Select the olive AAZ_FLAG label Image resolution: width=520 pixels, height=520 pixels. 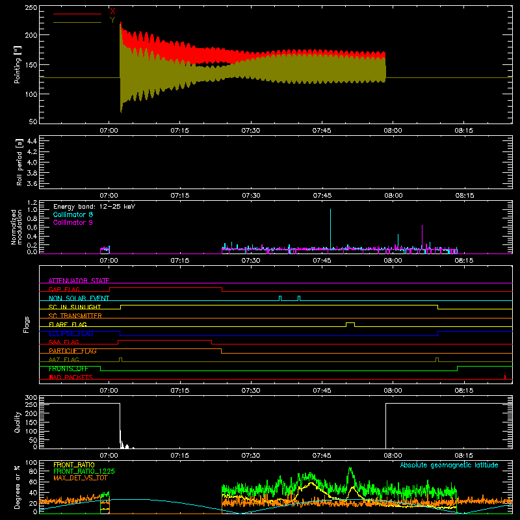(64, 359)
